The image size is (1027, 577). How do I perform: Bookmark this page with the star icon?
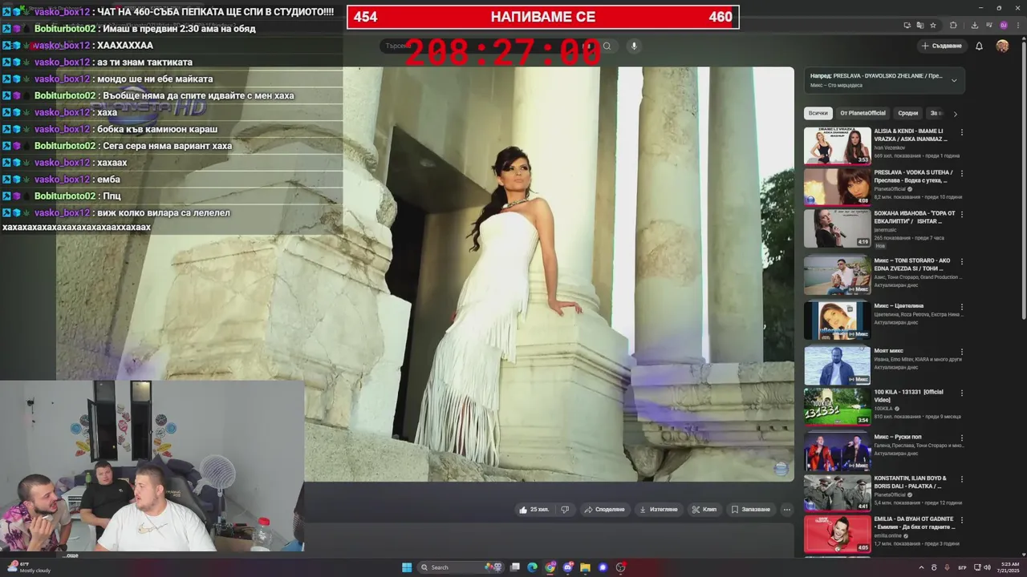pyautogui.click(x=933, y=25)
